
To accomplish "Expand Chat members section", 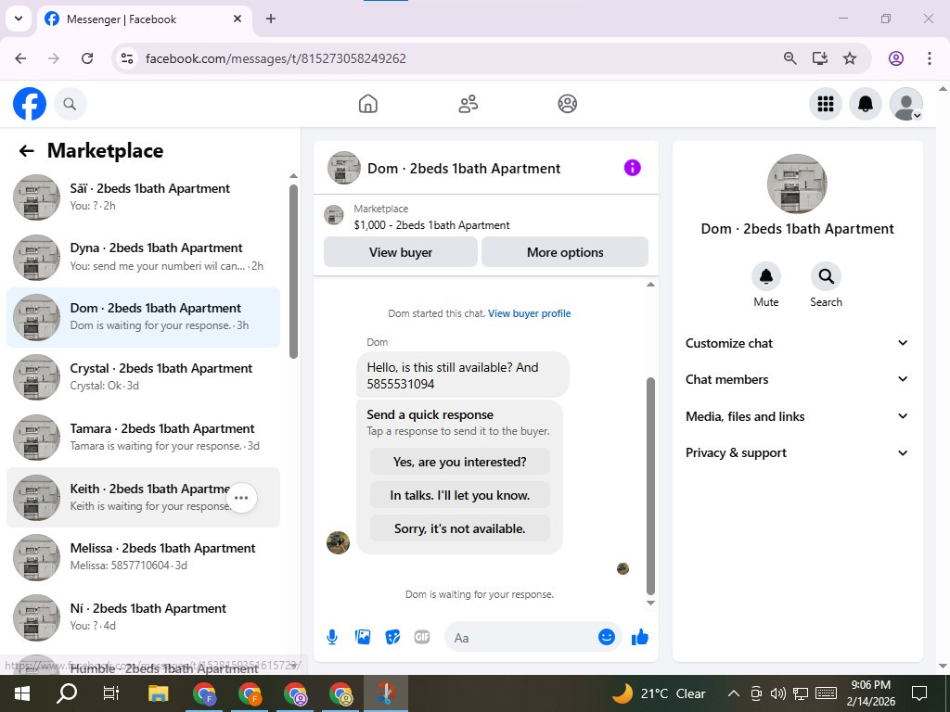I will point(797,379).
